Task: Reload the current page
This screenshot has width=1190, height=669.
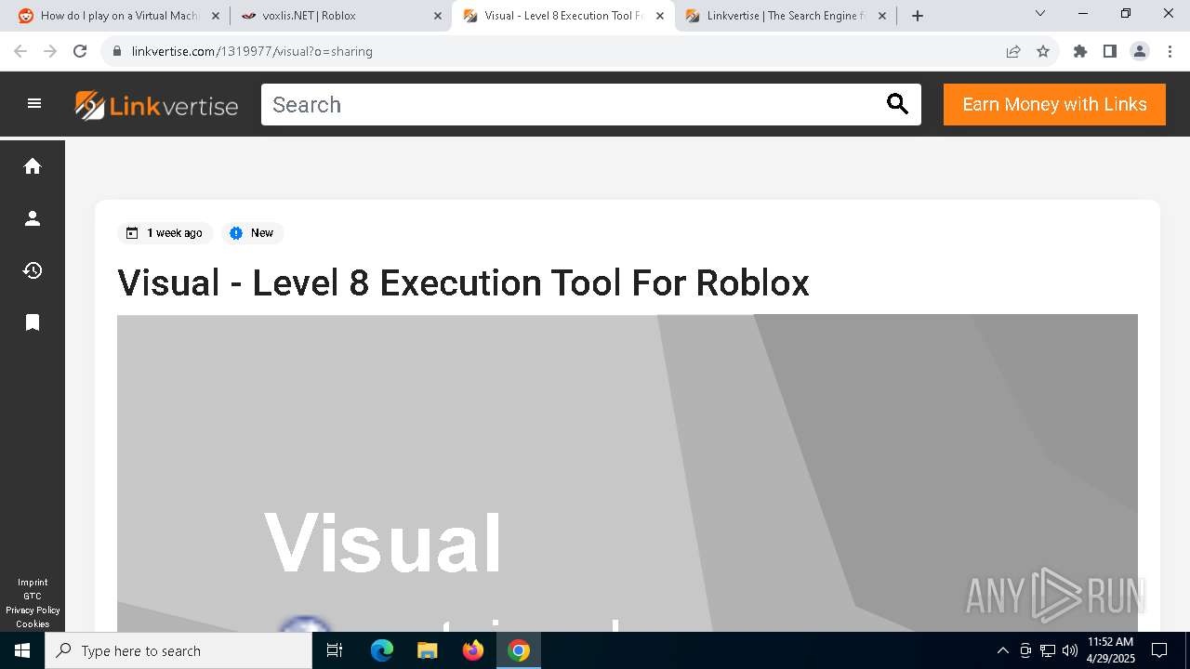Action: [80, 51]
